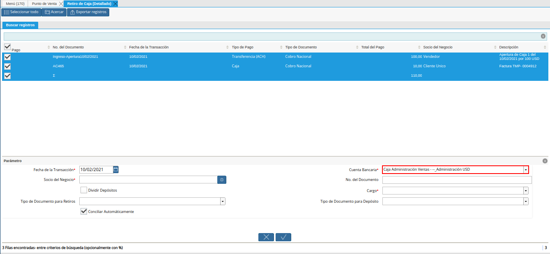Viewport: 550px width, 254px height.
Task: Expand the Cuenta Bancaria dropdown
Action: 525,169
